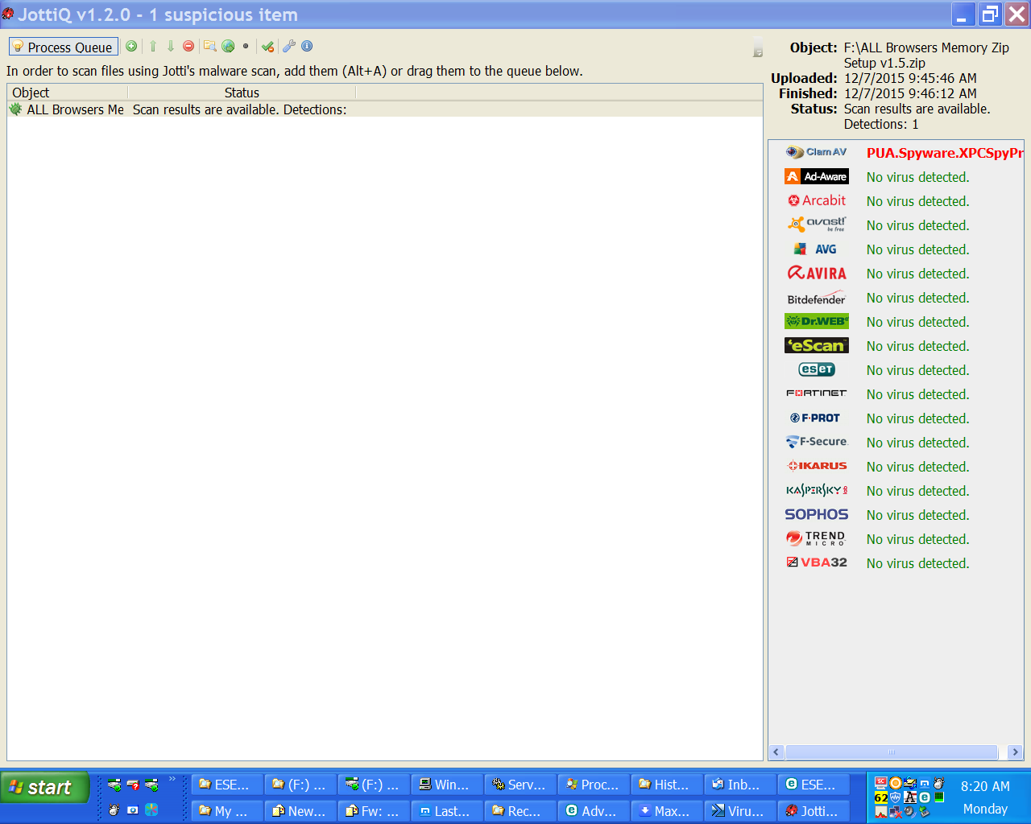Switch to the Jotti... taskbar button
Image resolution: width=1031 pixels, height=824 pixels.
coord(814,810)
